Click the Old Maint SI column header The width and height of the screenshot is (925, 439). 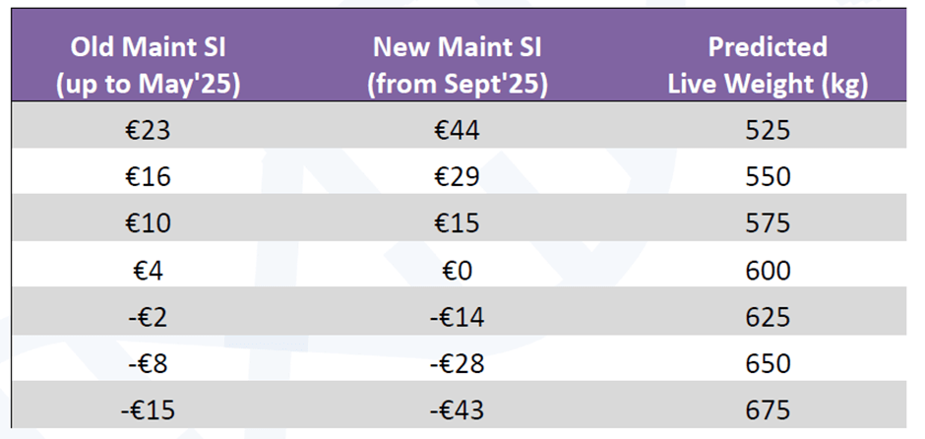click(x=150, y=65)
